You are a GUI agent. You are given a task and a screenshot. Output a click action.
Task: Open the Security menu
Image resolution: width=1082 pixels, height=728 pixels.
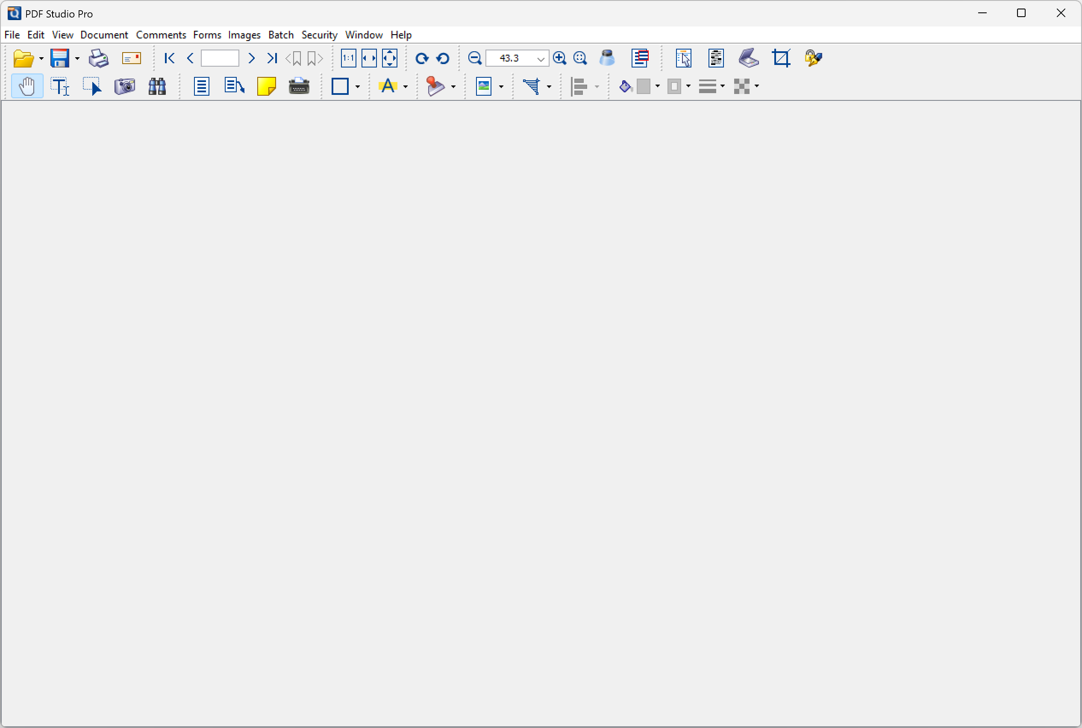[319, 35]
